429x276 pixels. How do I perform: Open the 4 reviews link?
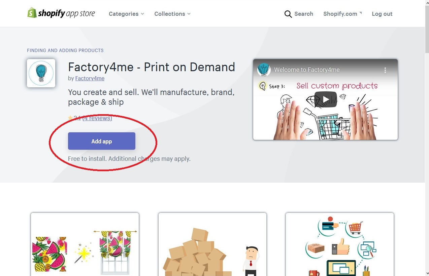pos(97,118)
